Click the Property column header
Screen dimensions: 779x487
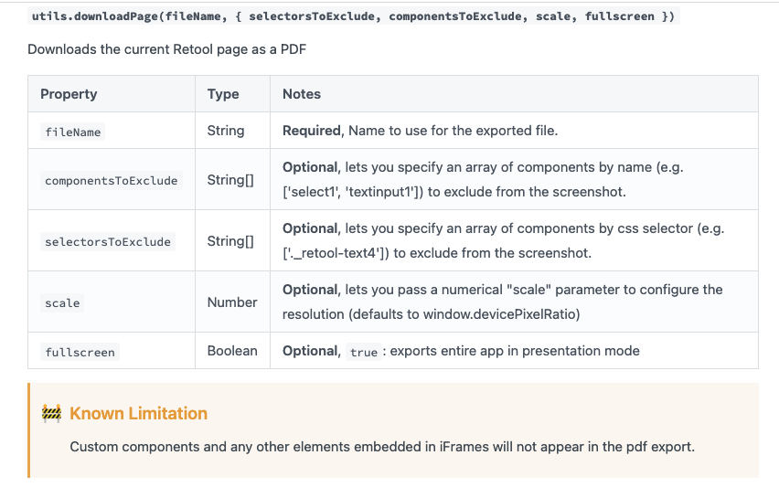tap(69, 94)
